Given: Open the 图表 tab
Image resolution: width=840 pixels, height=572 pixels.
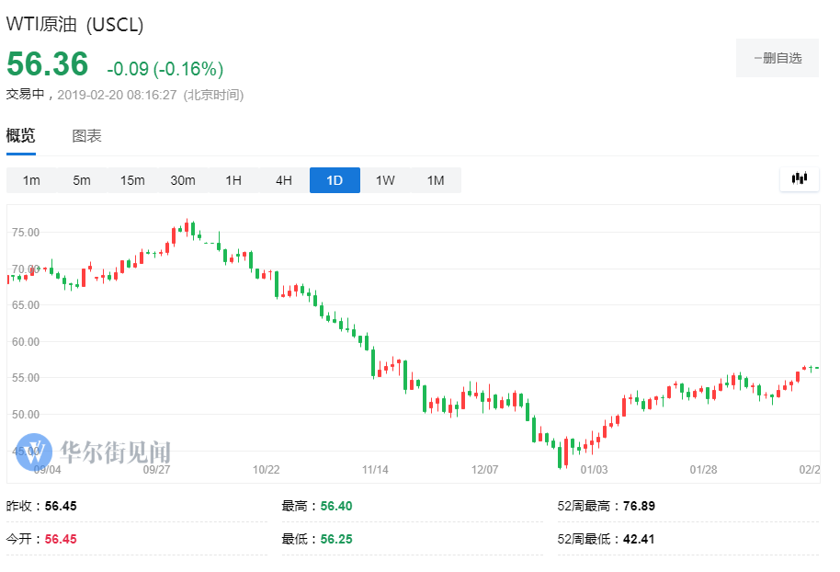Looking at the screenshot, I should [87, 136].
